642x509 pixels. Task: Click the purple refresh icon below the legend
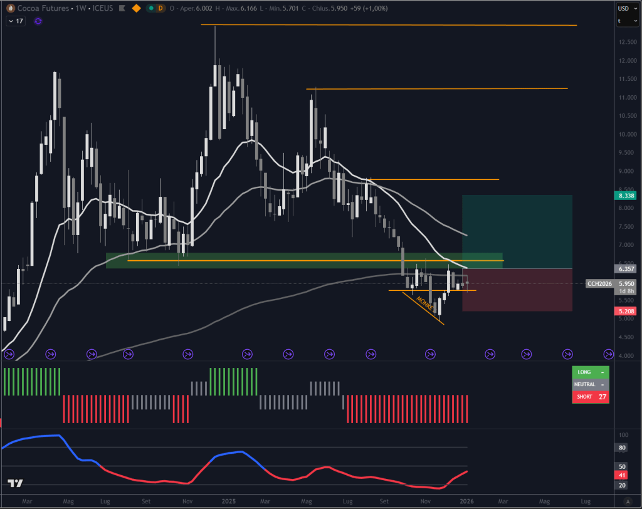tap(38, 21)
